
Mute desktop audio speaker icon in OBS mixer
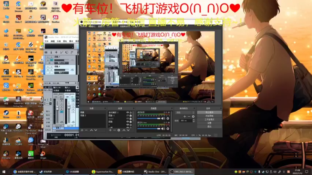[x=163, y=119]
